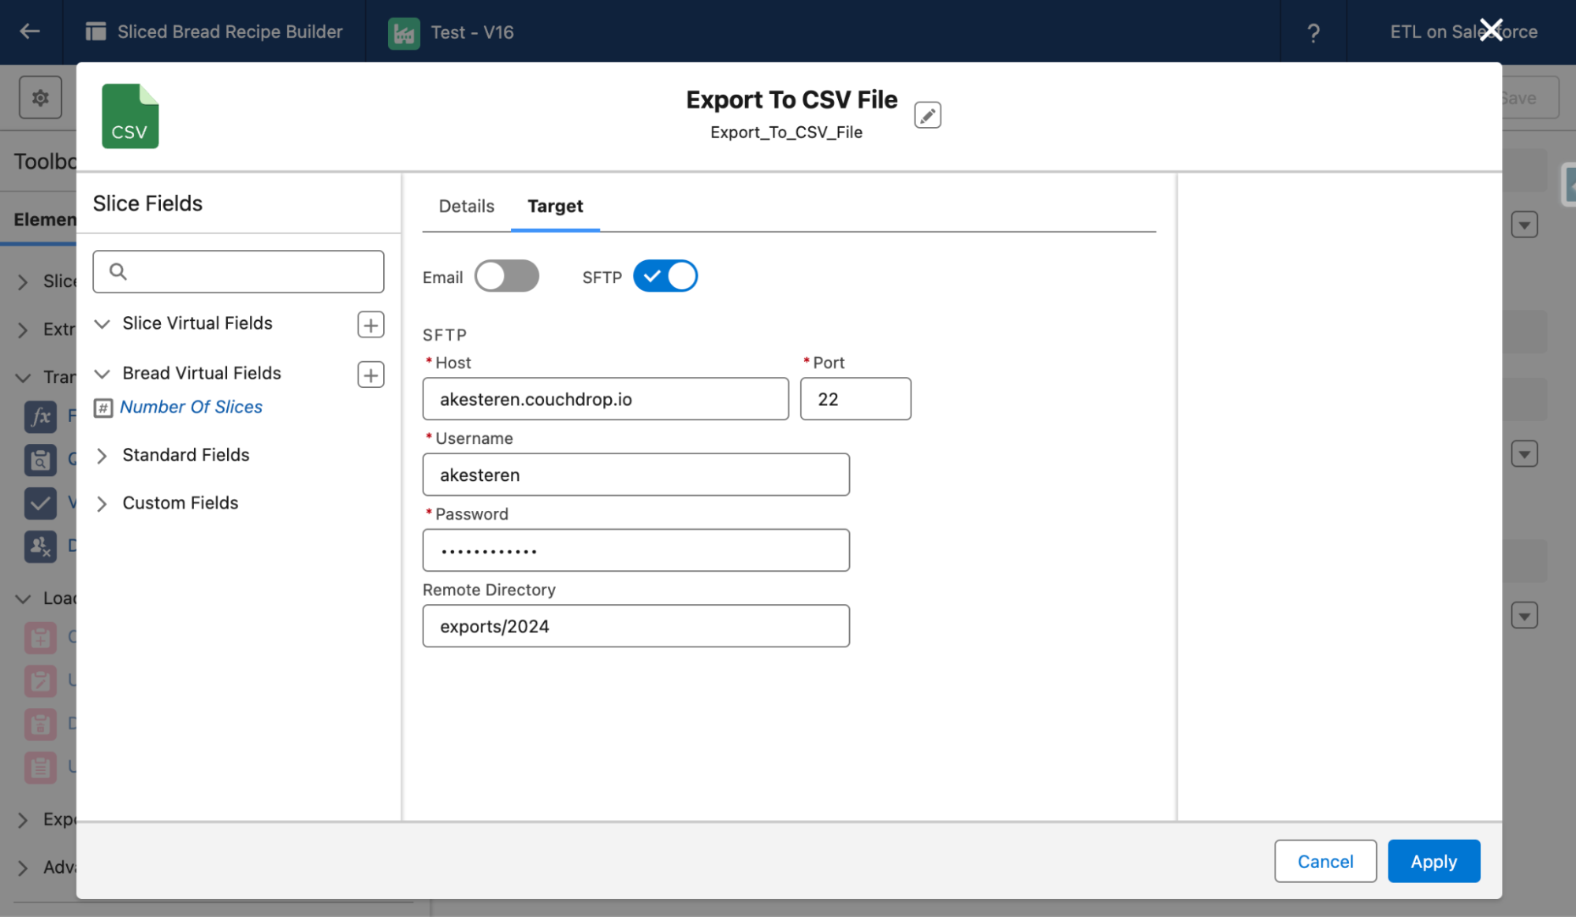The height and width of the screenshot is (917, 1576).
Task: Click the pencil icon beside Export To CSV File
Action: (927, 115)
